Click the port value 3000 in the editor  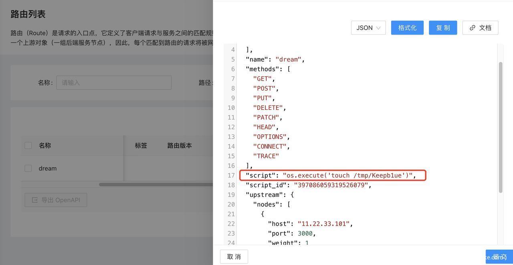(x=305, y=233)
